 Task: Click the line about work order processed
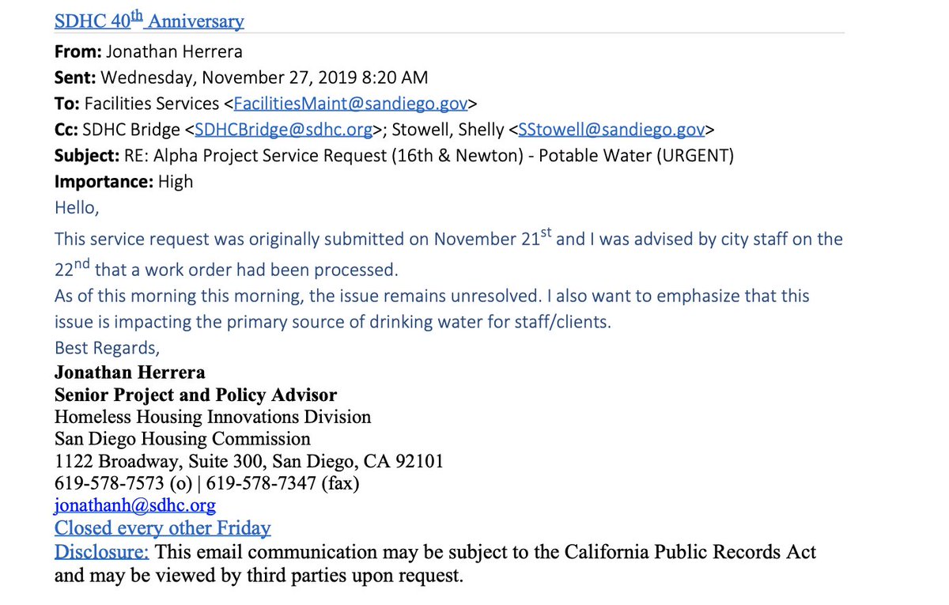(226, 269)
